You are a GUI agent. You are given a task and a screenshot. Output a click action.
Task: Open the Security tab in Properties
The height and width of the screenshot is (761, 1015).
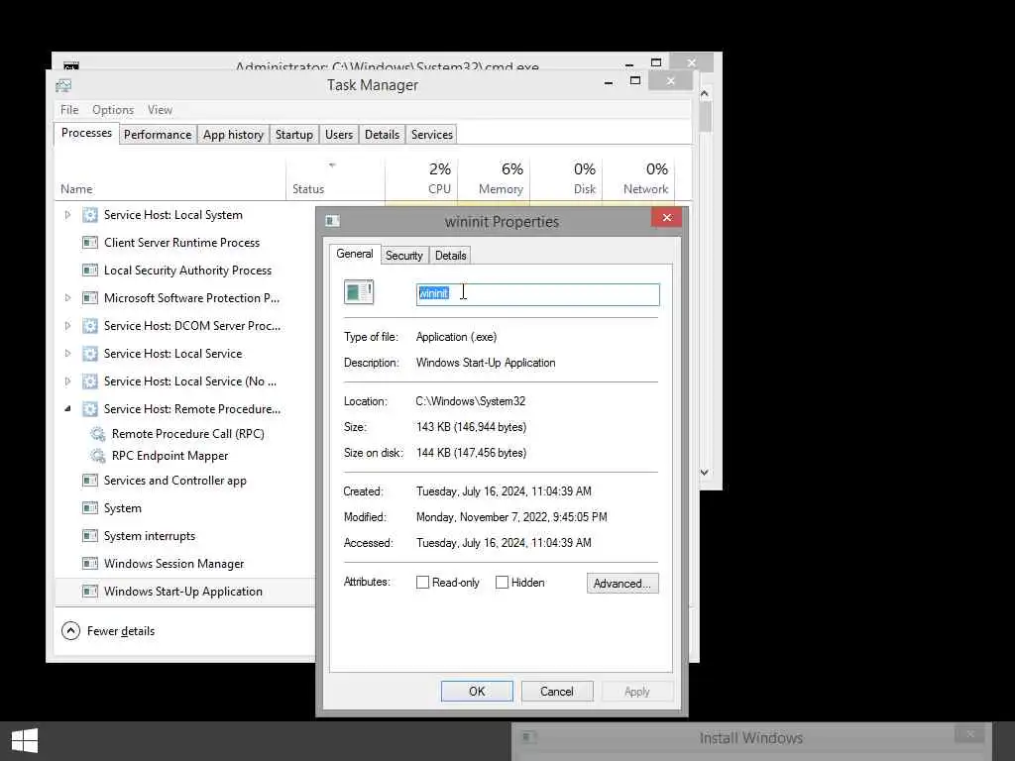tap(404, 256)
